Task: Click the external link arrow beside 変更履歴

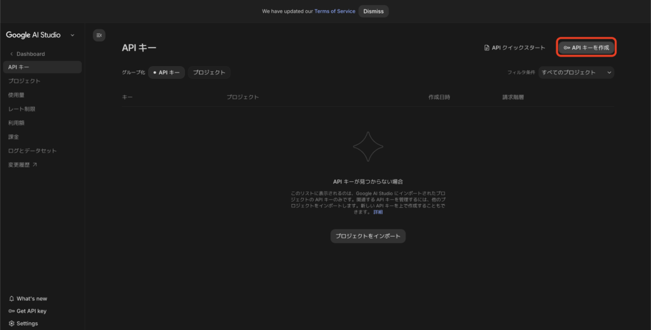Action: coord(35,165)
